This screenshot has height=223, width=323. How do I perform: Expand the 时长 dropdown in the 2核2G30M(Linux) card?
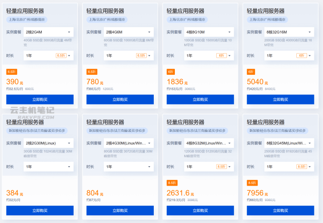(48, 167)
